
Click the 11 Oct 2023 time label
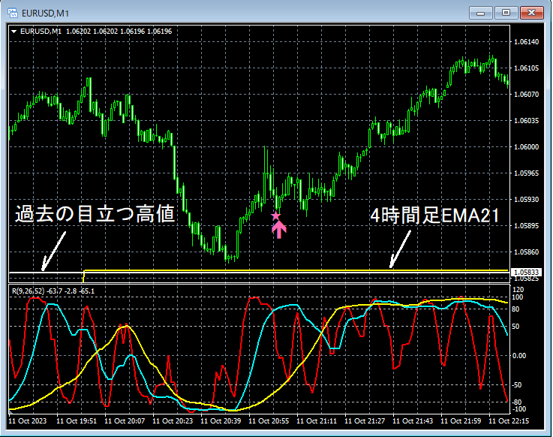(28, 421)
